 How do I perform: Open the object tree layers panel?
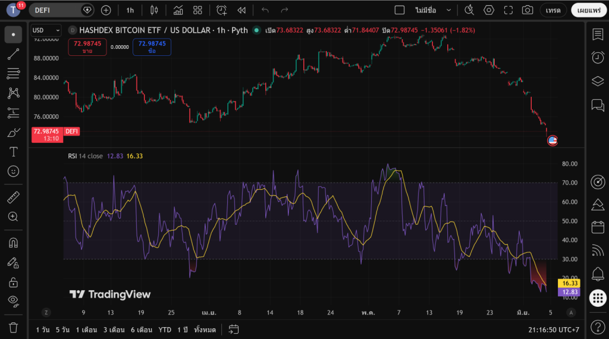click(598, 81)
